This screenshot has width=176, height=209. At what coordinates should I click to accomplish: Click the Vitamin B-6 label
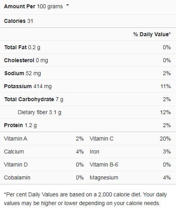point(104,165)
